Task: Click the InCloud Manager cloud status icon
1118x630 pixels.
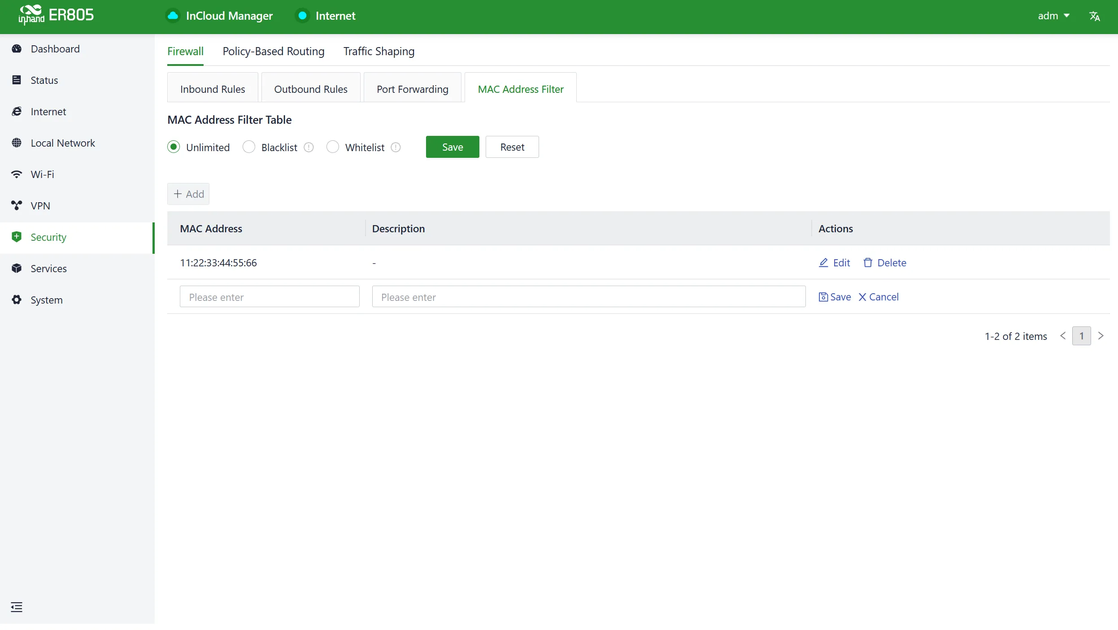Action: (173, 16)
